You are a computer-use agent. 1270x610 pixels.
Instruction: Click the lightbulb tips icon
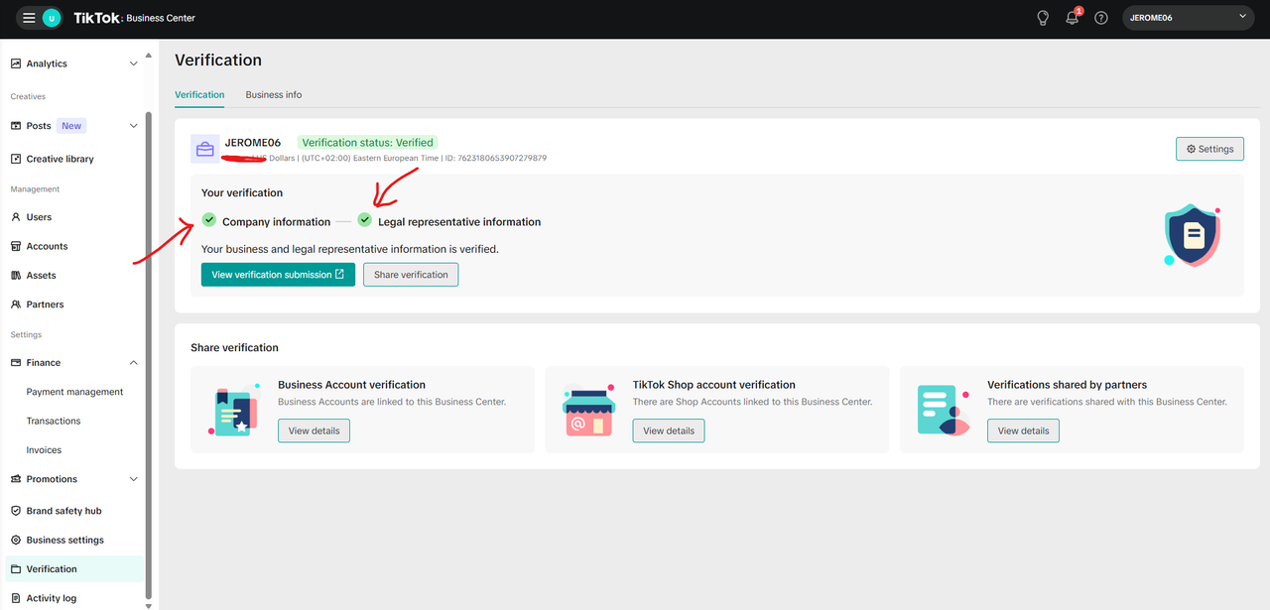[x=1043, y=18]
